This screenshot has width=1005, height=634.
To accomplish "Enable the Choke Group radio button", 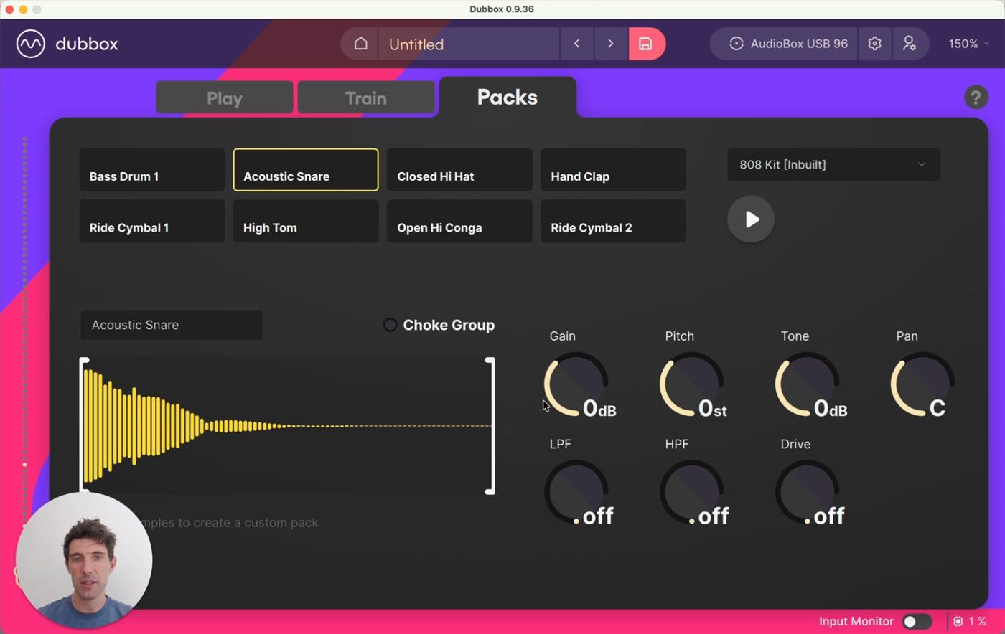I will point(390,325).
